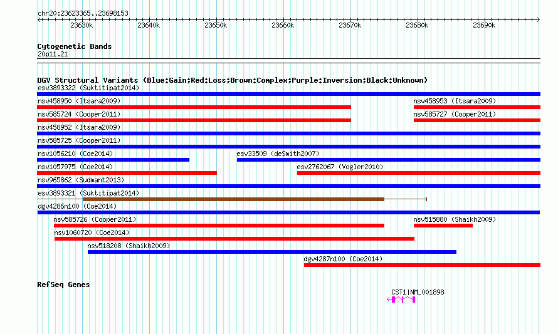The width and height of the screenshot is (558, 334).
Task: Select the blue esv3893322 gain bar
Action: 288,94
